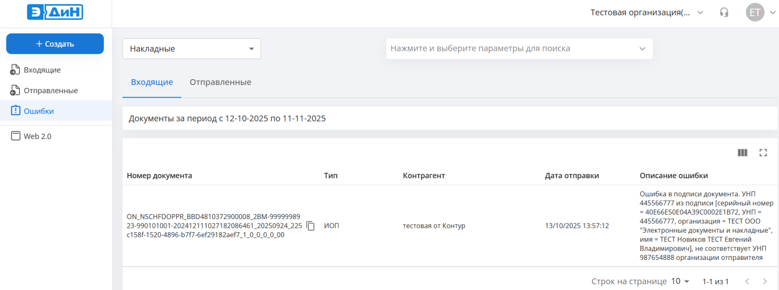Go to next page of results
This screenshot has height=290, width=779.
point(764,281)
